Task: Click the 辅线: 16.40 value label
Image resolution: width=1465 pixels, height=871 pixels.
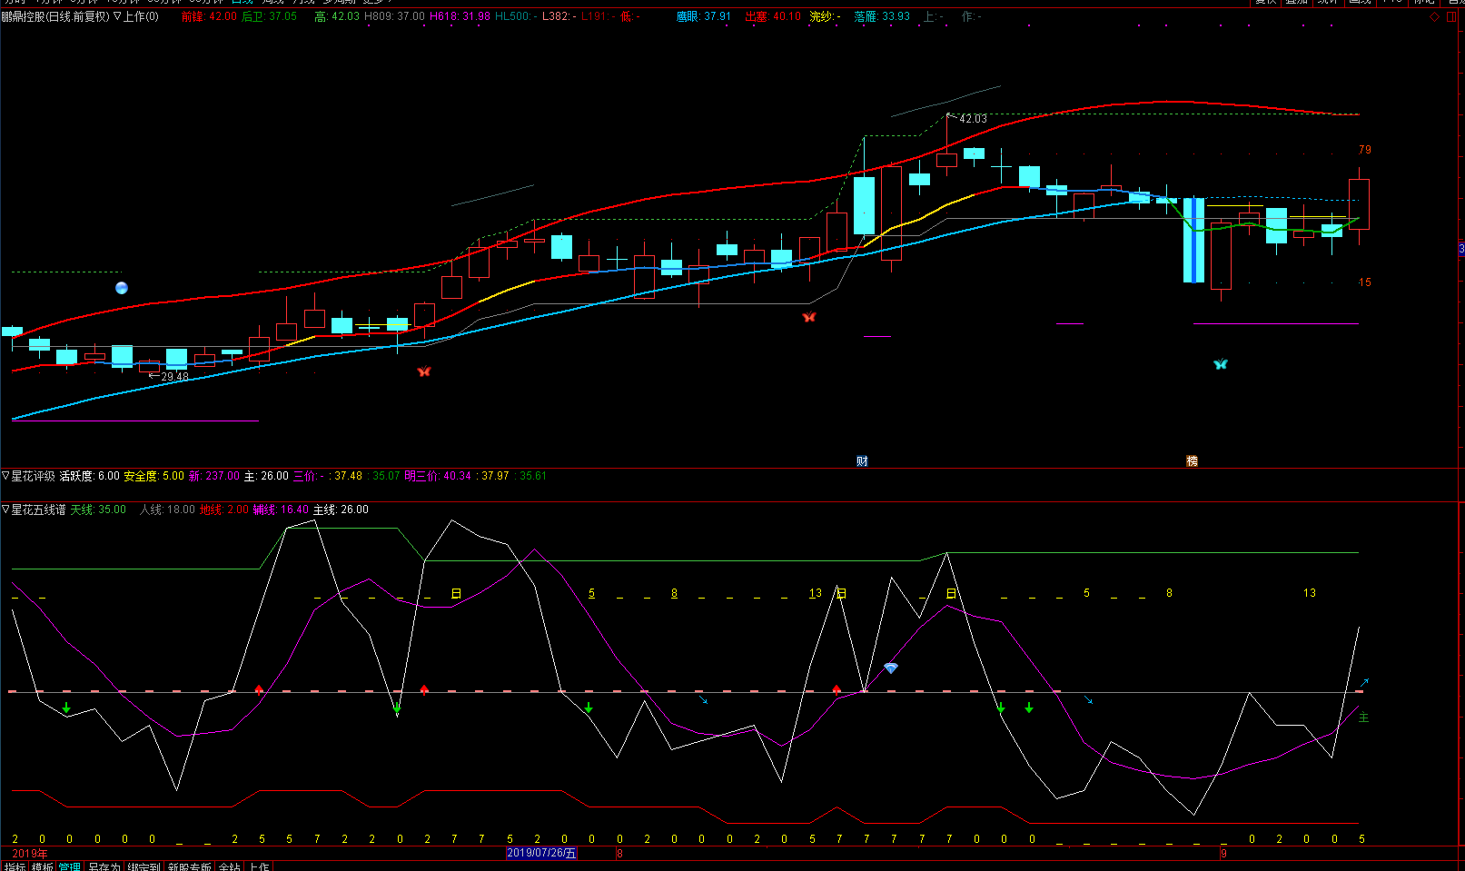Action: [281, 510]
